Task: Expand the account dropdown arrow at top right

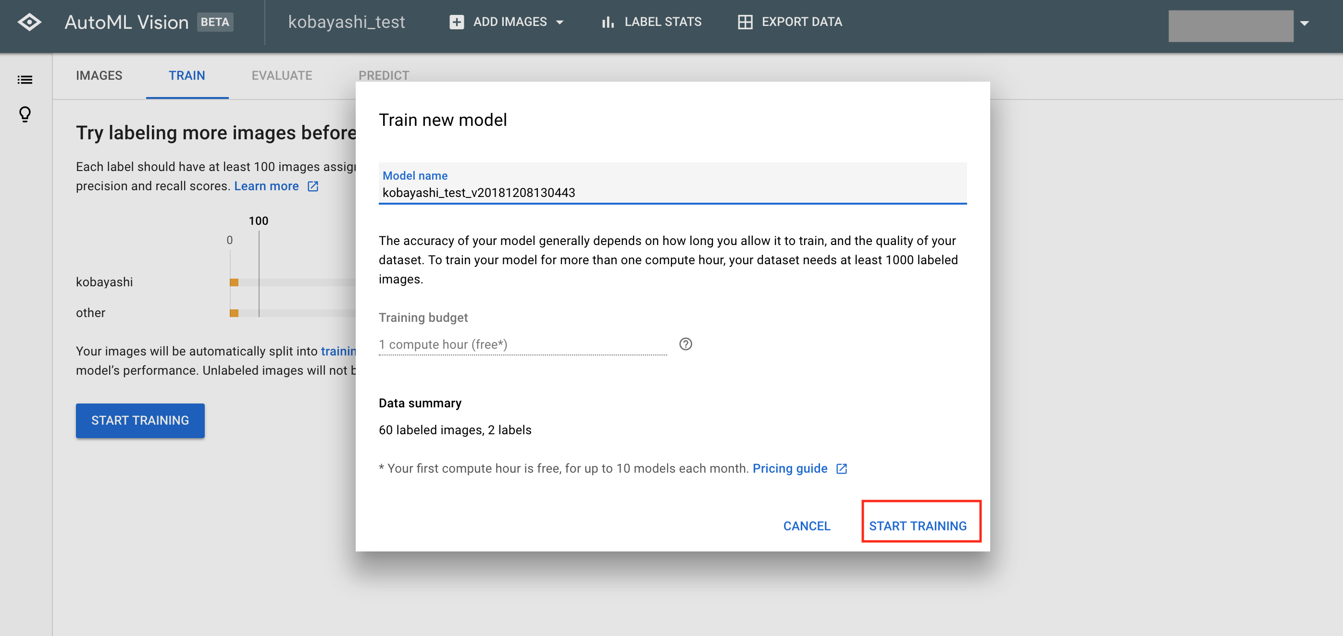Action: [x=1304, y=23]
